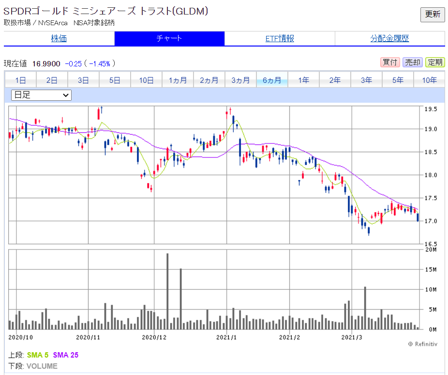Set chart range to 2日
The width and height of the screenshot is (448, 375).
click(x=52, y=80)
